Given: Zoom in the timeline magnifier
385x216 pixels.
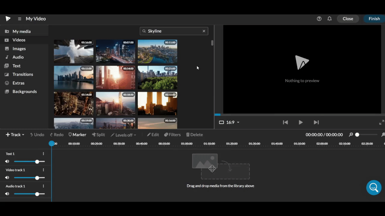Looking at the screenshot, I should click(383, 135).
